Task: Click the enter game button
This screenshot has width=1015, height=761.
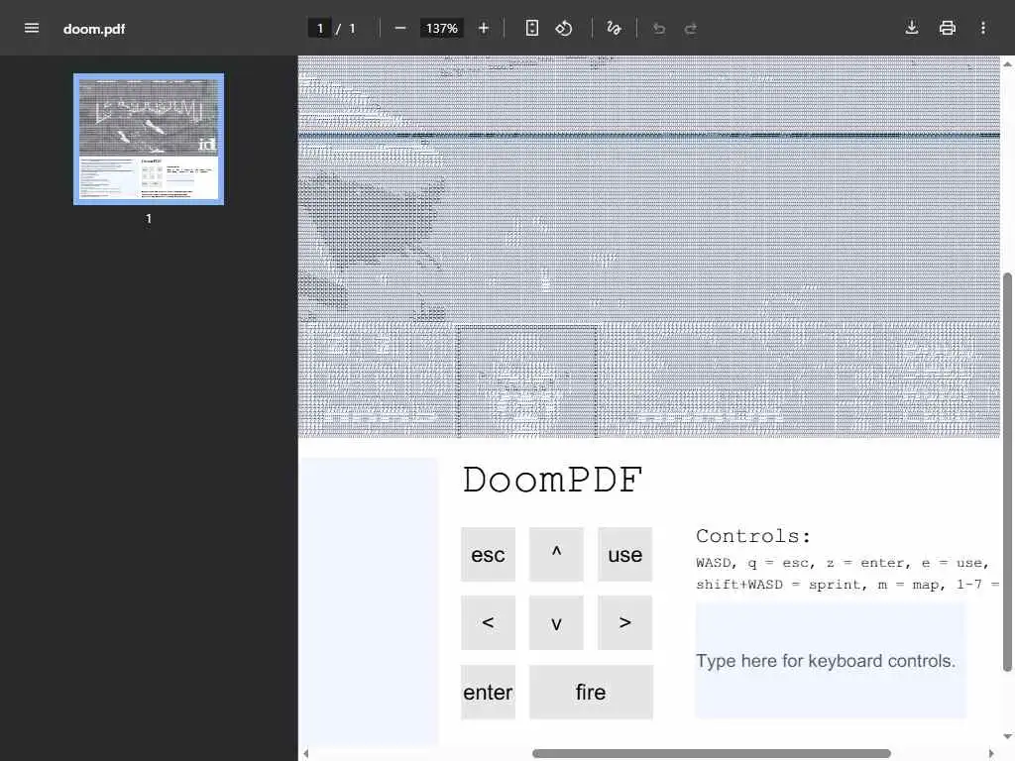Action: [x=488, y=692]
